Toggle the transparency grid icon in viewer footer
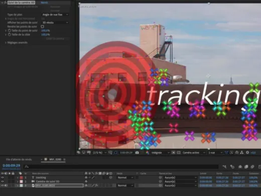This screenshot has width=261, height=196. [179, 153]
